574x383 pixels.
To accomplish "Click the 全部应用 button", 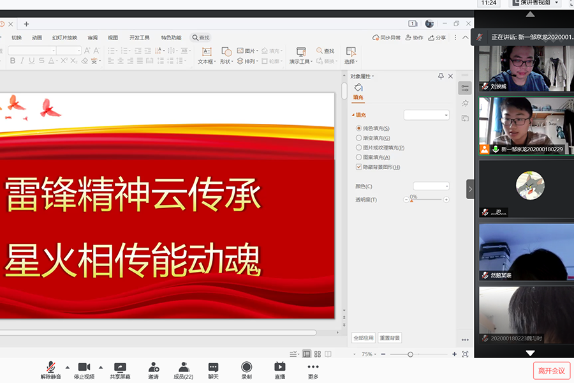I will pos(363,338).
